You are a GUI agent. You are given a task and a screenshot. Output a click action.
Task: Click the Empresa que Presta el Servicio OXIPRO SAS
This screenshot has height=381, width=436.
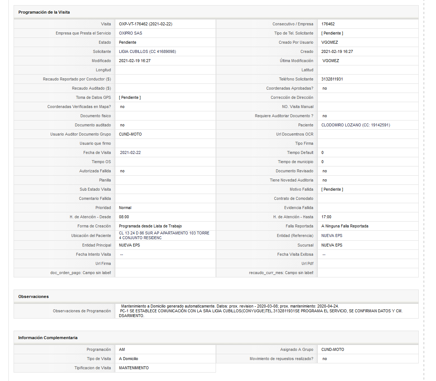coord(130,33)
